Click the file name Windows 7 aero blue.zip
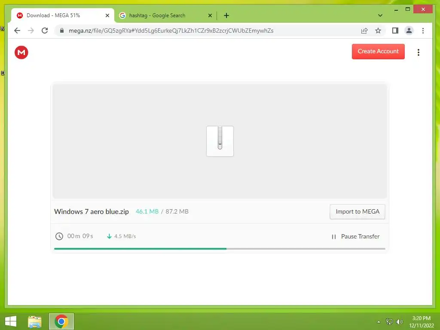 (92, 211)
